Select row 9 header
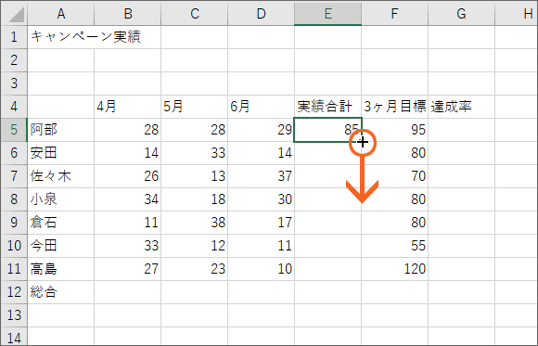 tap(14, 223)
